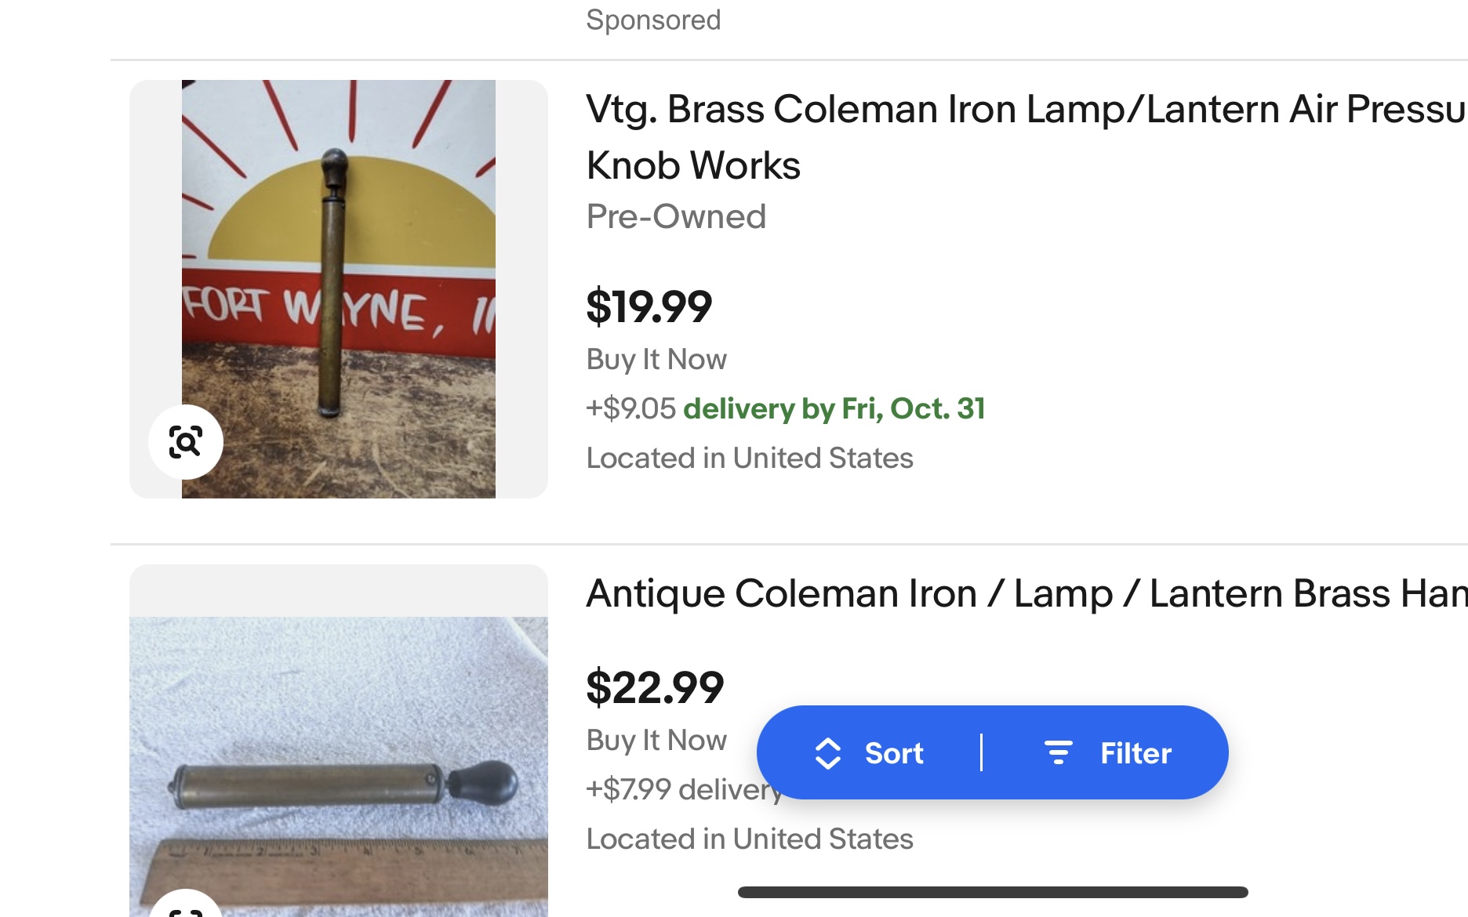Select the $22.99 price
Viewport: 1468px width, 917px height.
pos(655,688)
